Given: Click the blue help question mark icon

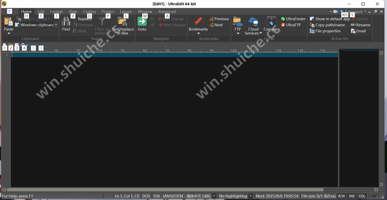Looking at the screenshot, I should [341, 12].
